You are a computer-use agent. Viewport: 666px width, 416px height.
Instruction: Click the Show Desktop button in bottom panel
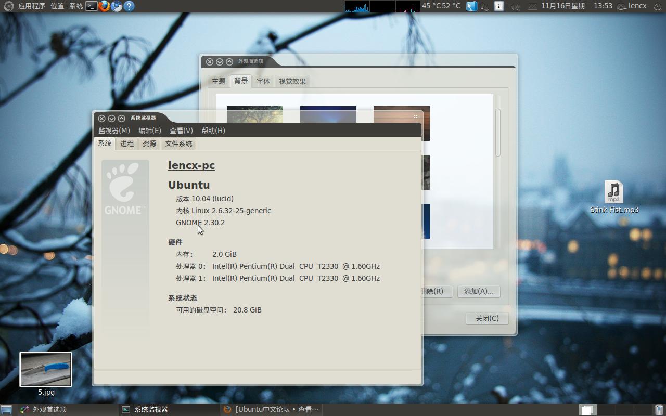tap(6, 410)
